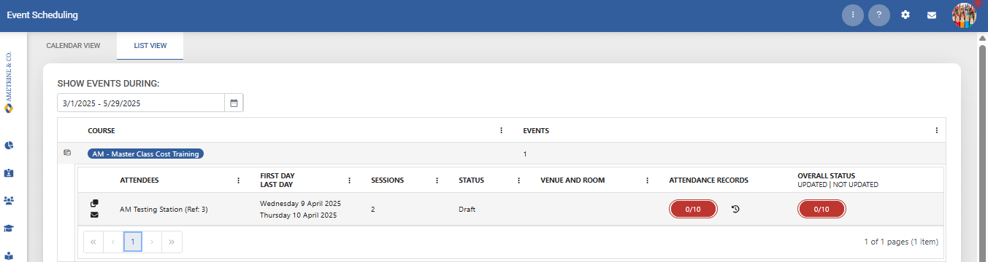View attendance history clock icon
This screenshot has height=262, width=988.
(735, 209)
